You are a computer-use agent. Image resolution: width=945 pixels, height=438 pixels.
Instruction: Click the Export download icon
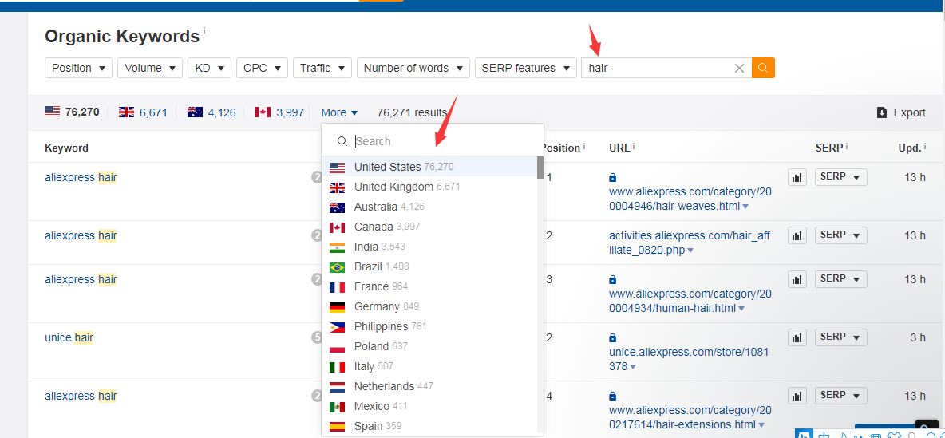(882, 112)
